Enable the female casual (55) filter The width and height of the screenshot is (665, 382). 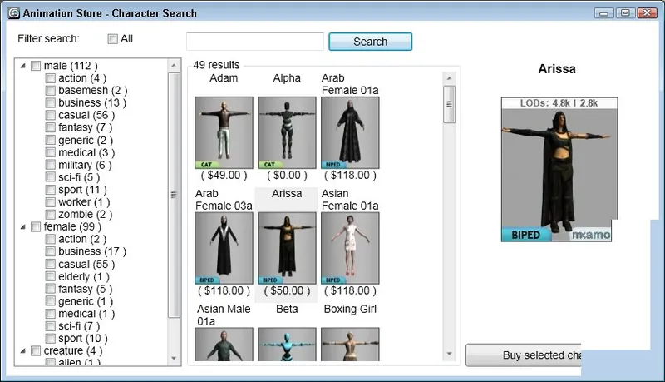pyautogui.click(x=51, y=264)
